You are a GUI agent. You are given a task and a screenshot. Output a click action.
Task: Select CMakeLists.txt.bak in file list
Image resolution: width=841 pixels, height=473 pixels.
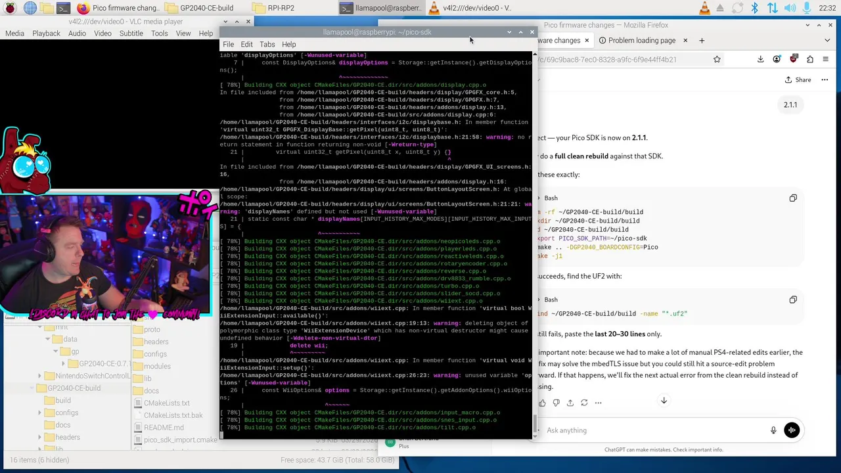point(167,415)
